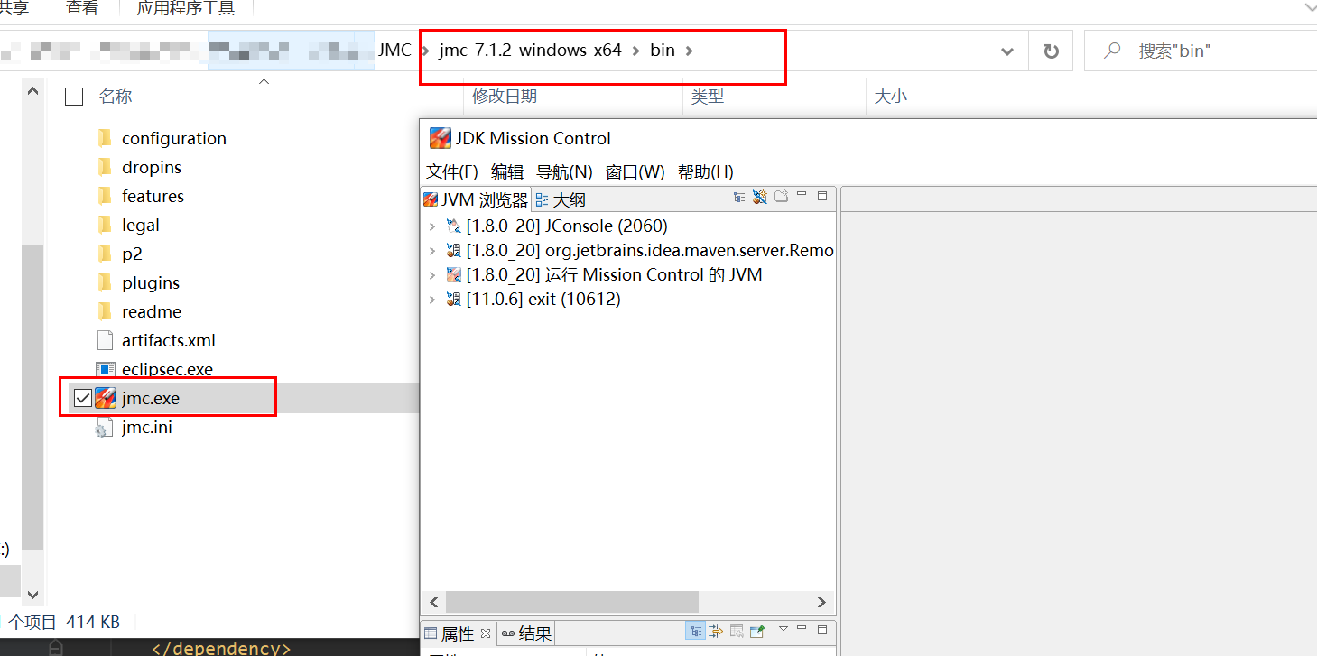This screenshot has height=656, width=1317.
Task: Click horizontal scrollbar thumb in JVM Browser
Action: click(572, 602)
